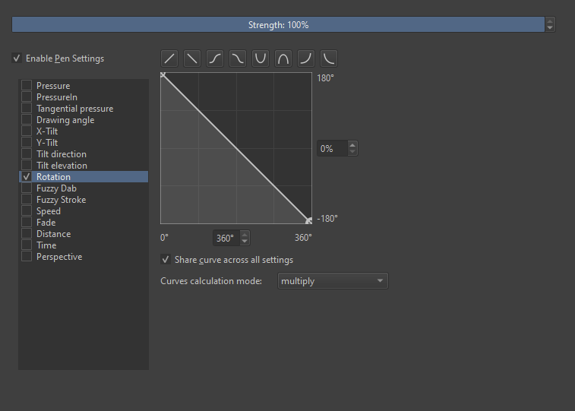Increase the 360° spinbox value
575x411 pixels.
click(x=245, y=235)
